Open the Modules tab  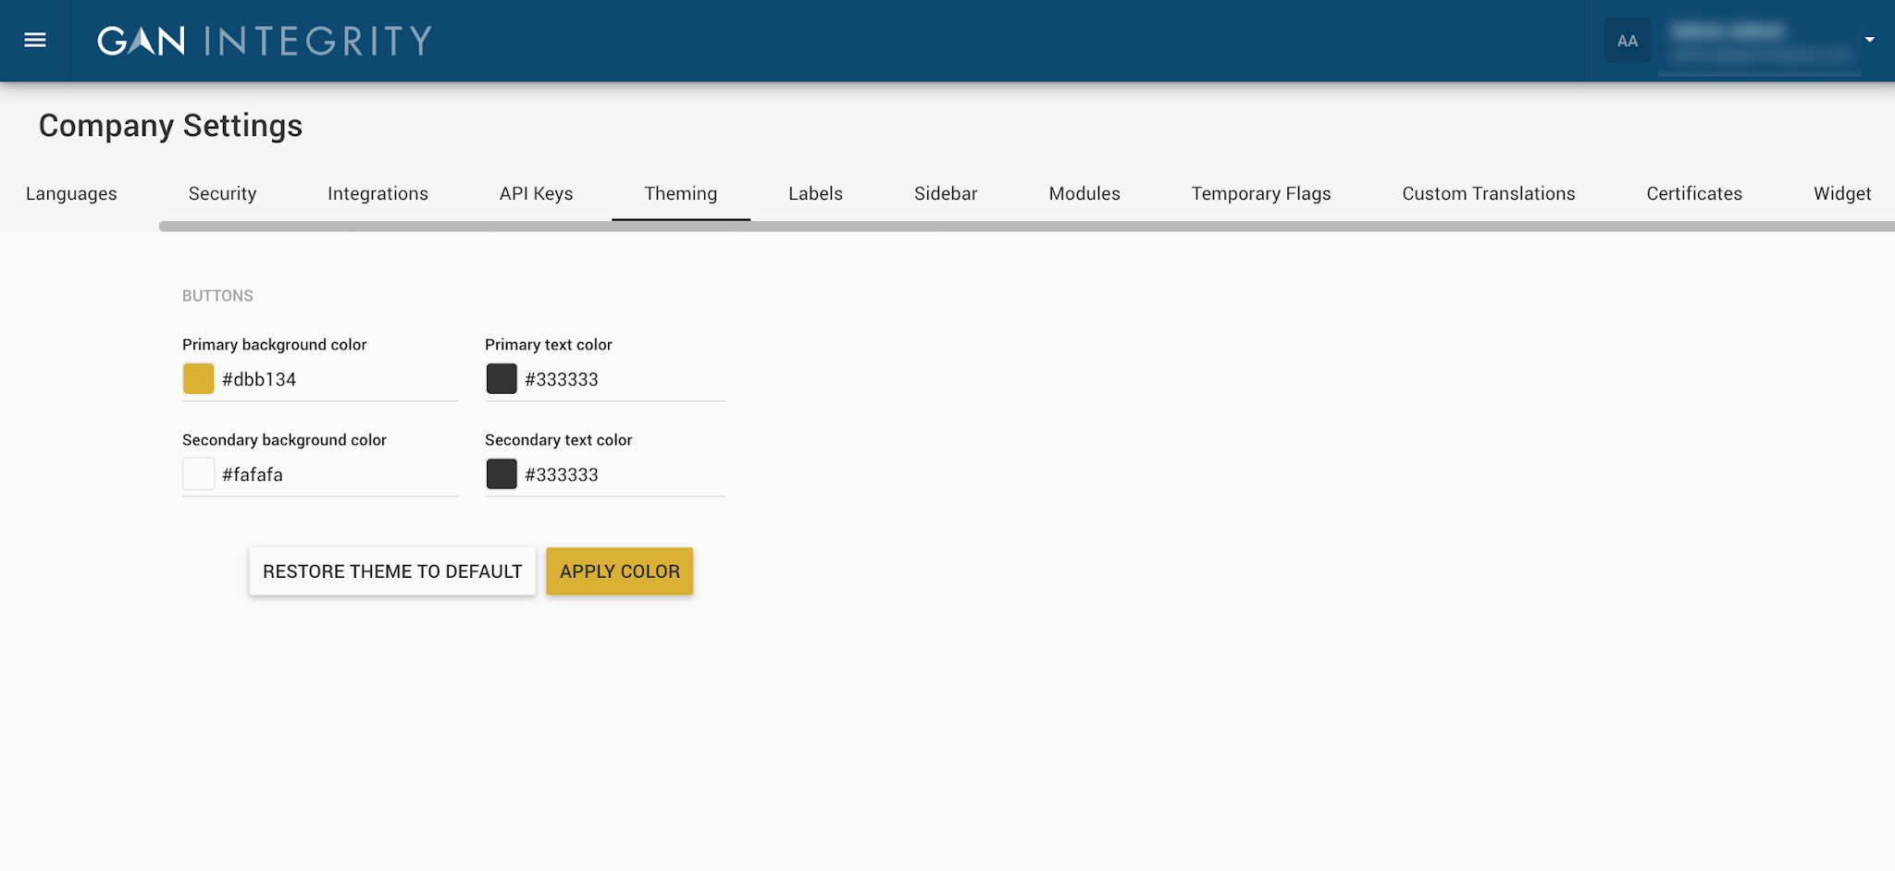click(1084, 193)
